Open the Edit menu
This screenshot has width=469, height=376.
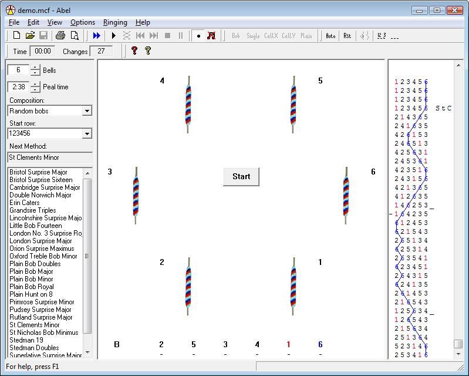point(33,22)
